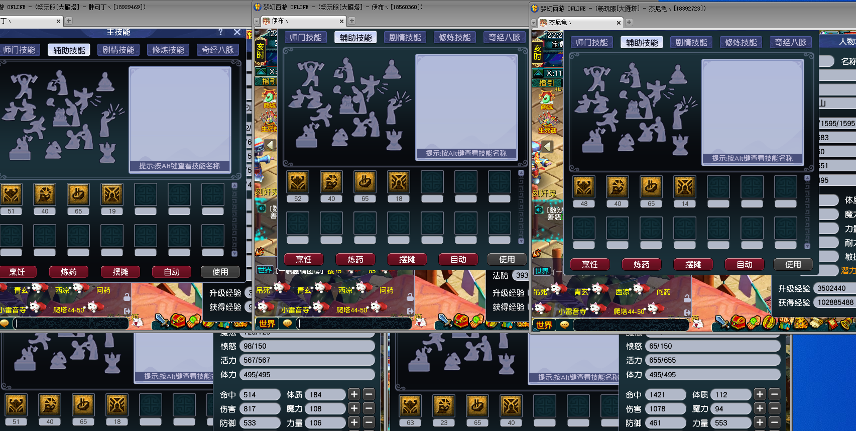Click 小雷音寺 team link in 伊布 window
This screenshot has width=856, height=431.
click(295, 310)
